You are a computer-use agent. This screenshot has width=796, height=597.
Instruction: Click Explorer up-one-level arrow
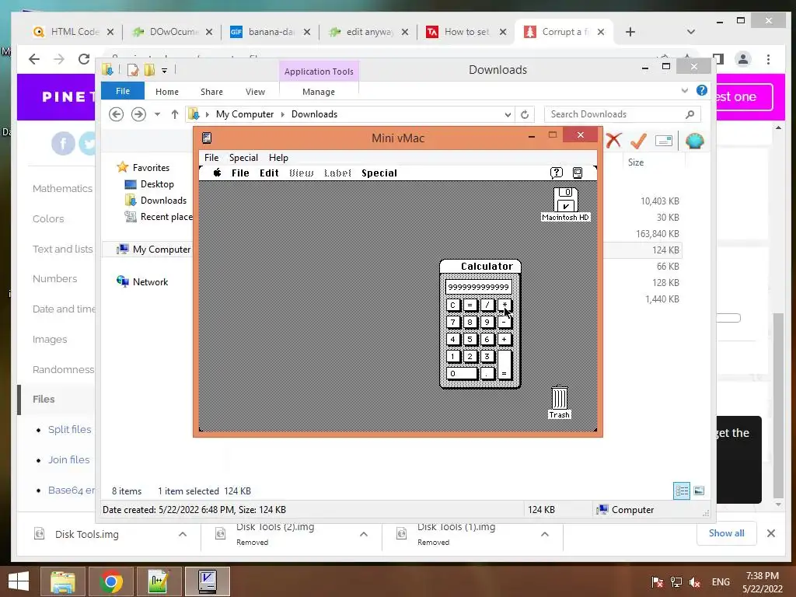coord(175,114)
